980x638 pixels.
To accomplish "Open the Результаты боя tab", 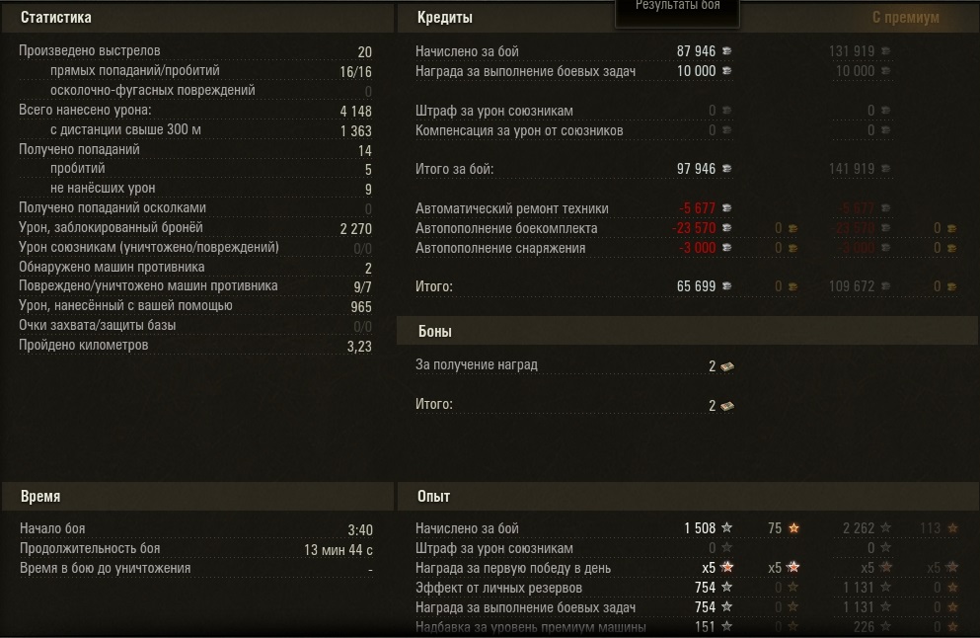I will click(x=677, y=6).
